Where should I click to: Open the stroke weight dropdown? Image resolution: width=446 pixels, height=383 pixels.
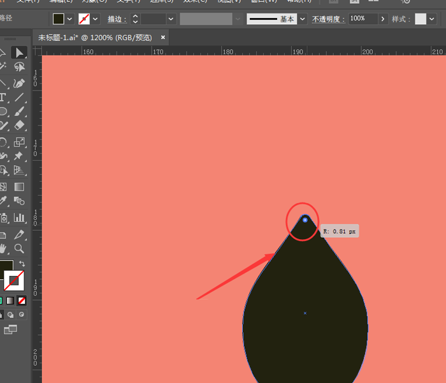click(x=171, y=19)
